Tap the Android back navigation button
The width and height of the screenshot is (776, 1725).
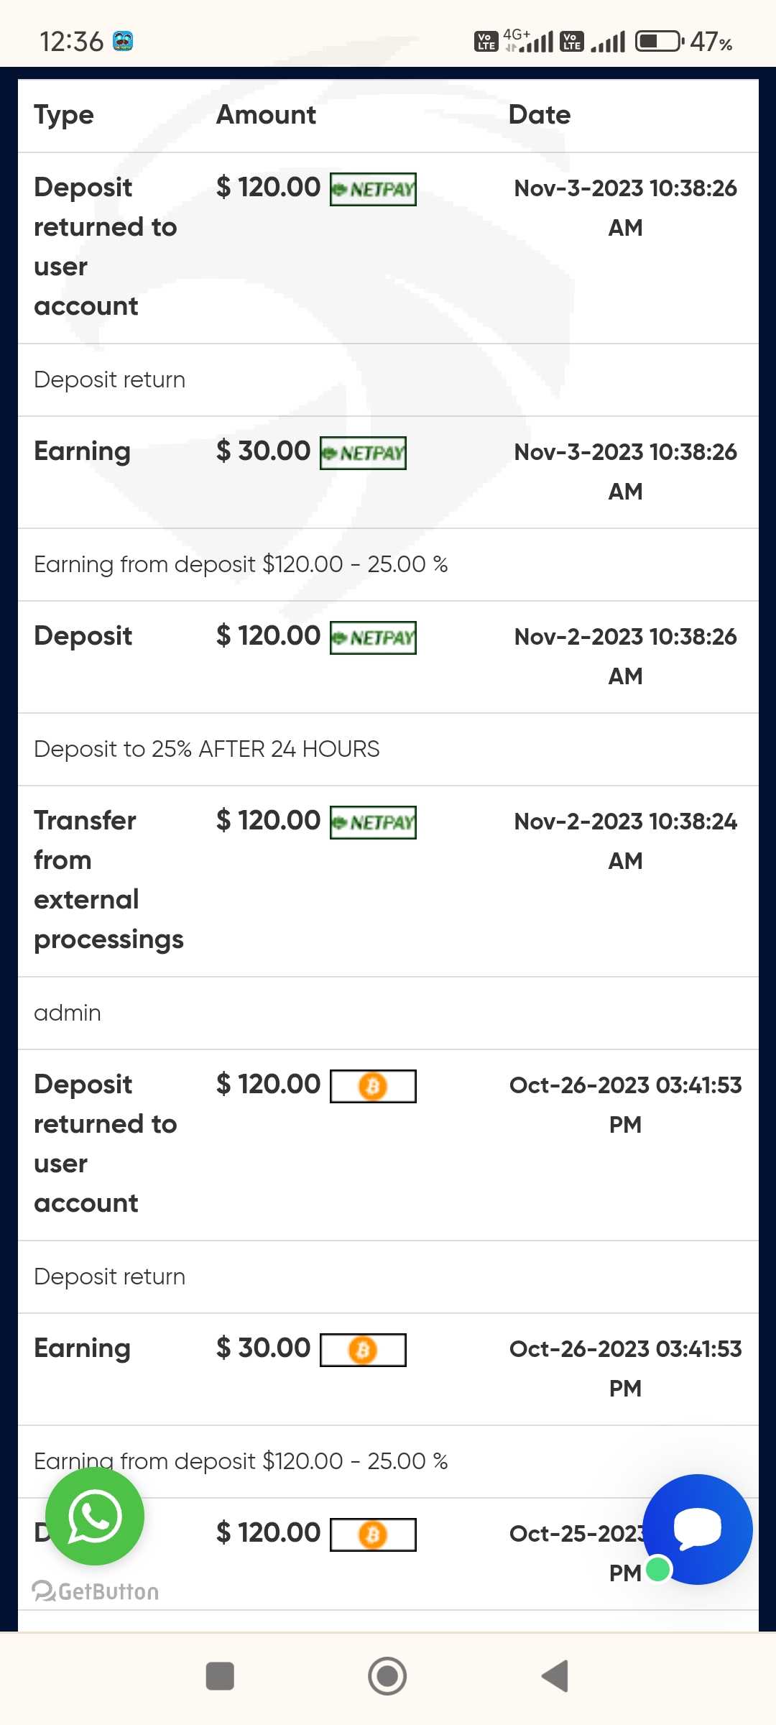(x=555, y=1676)
